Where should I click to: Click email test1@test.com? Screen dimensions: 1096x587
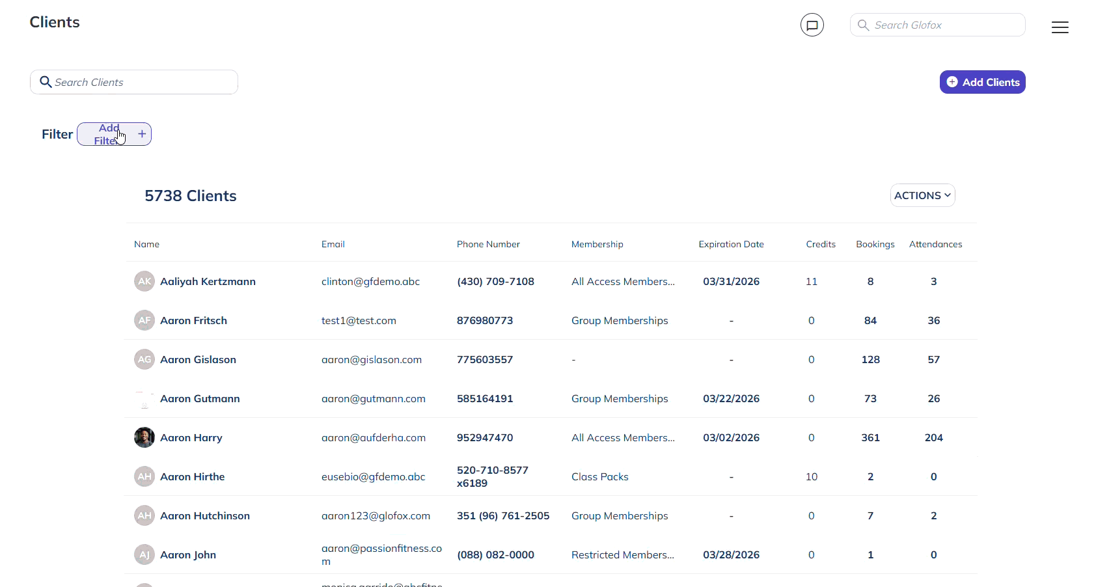[x=359, y=320]
